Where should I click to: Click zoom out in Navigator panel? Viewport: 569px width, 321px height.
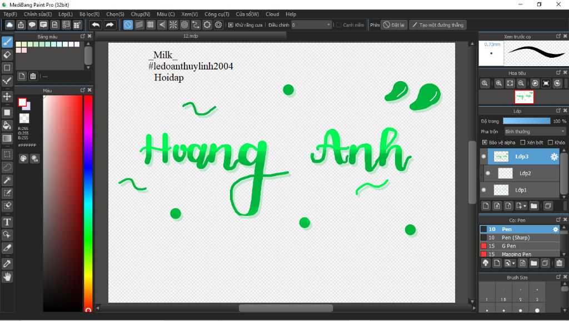[521, 83]
